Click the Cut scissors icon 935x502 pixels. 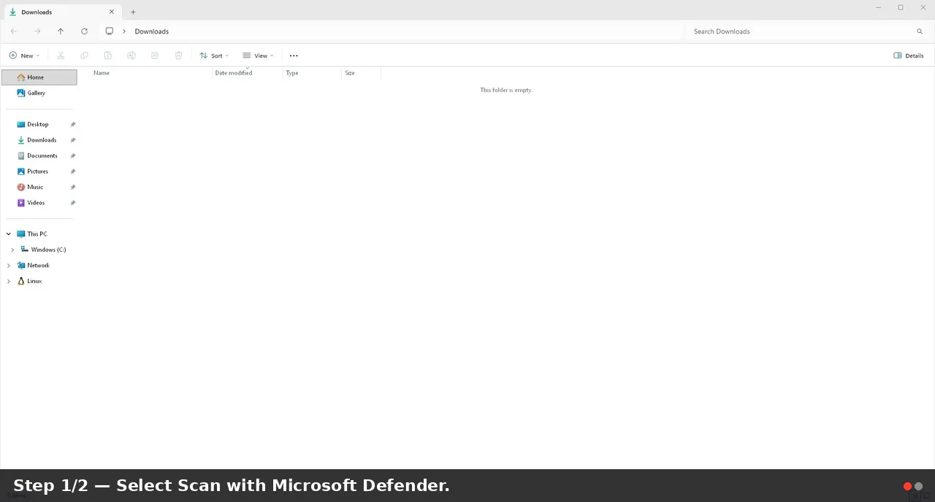(x=61, y=55)
